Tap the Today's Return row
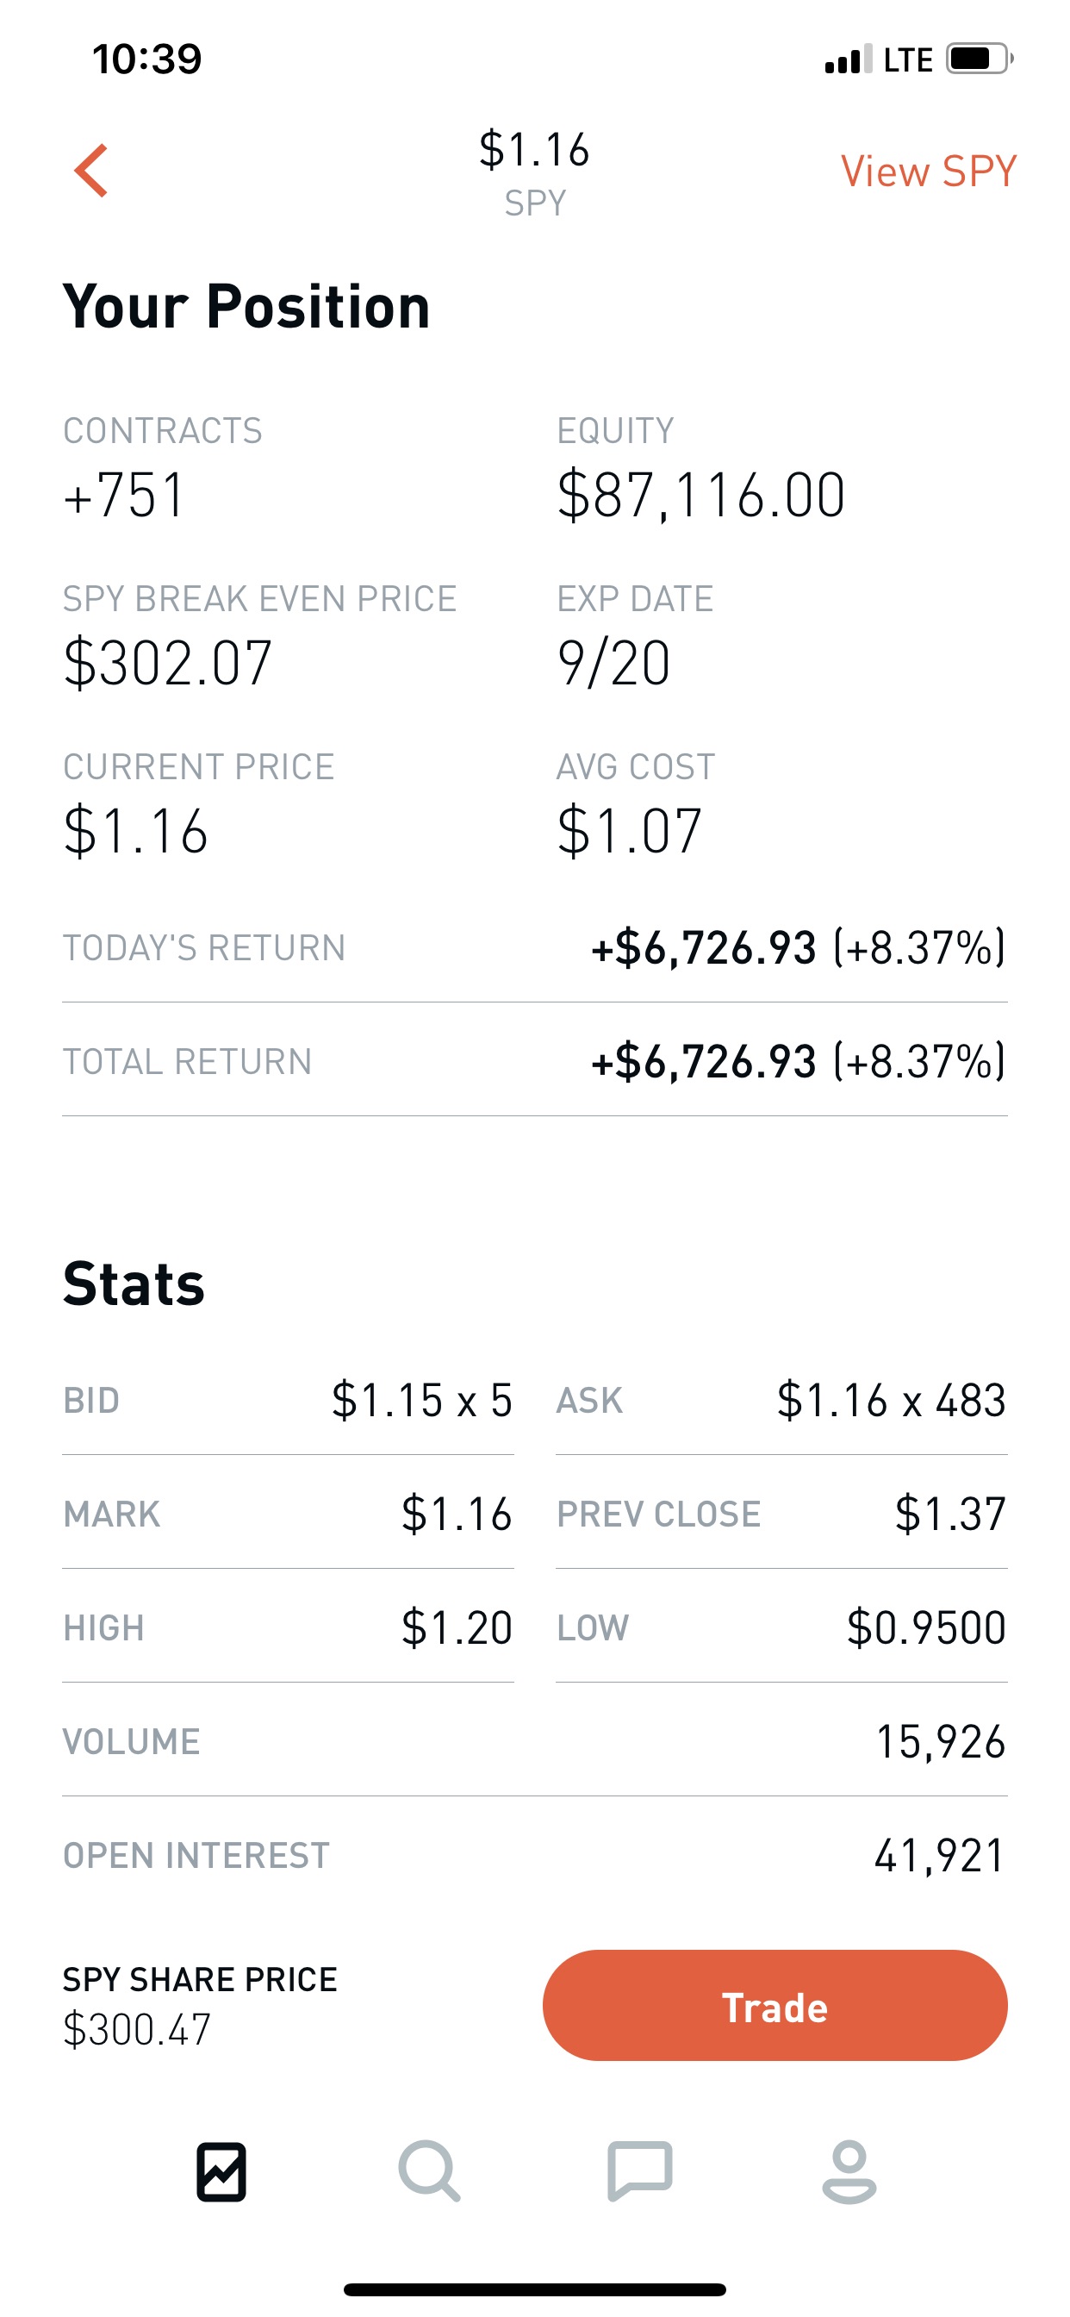The height and width of the screenshot is (2317, 1070). click(x=534, y=948)
